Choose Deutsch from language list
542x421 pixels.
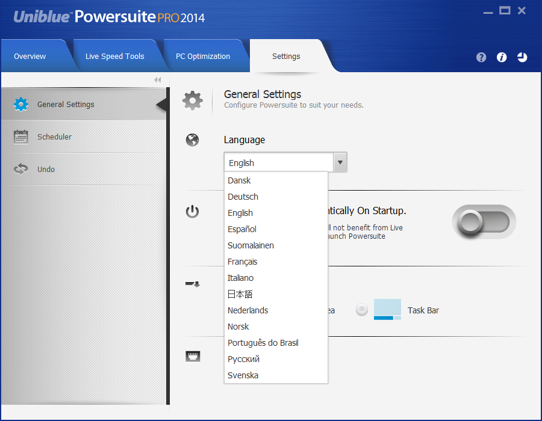(x=276, y=197)
